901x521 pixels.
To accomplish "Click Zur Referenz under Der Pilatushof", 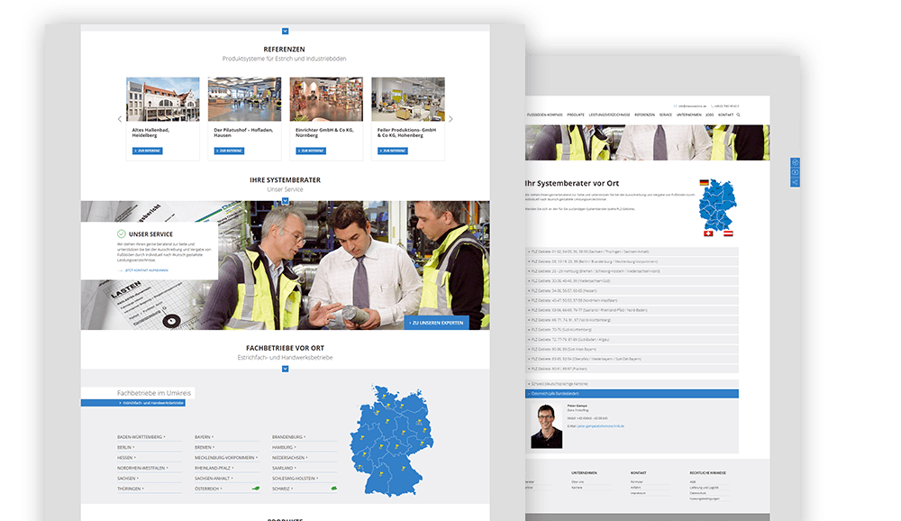I will 229,151.
